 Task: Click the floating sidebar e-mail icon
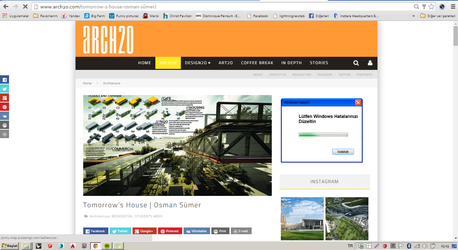pos(4,134)
